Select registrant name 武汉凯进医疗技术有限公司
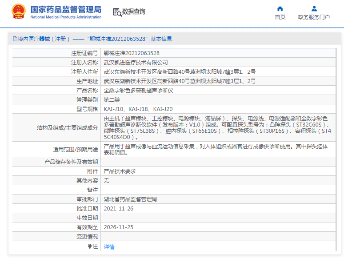The height and width of the screenshot is (258, 344). pos(136,62)
